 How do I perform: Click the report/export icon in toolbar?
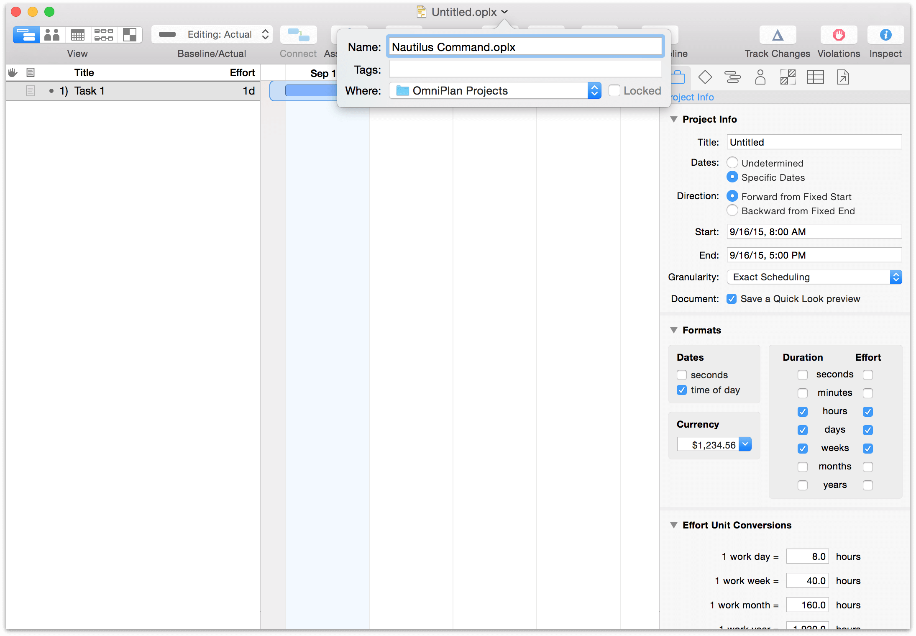tap(843, 77)
